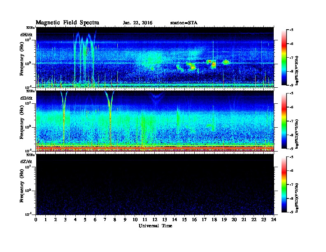The width and height of the screenshot is (326, 252).
Task: Click hour '22' on Universal Time axis
Action: coord(254,219)
